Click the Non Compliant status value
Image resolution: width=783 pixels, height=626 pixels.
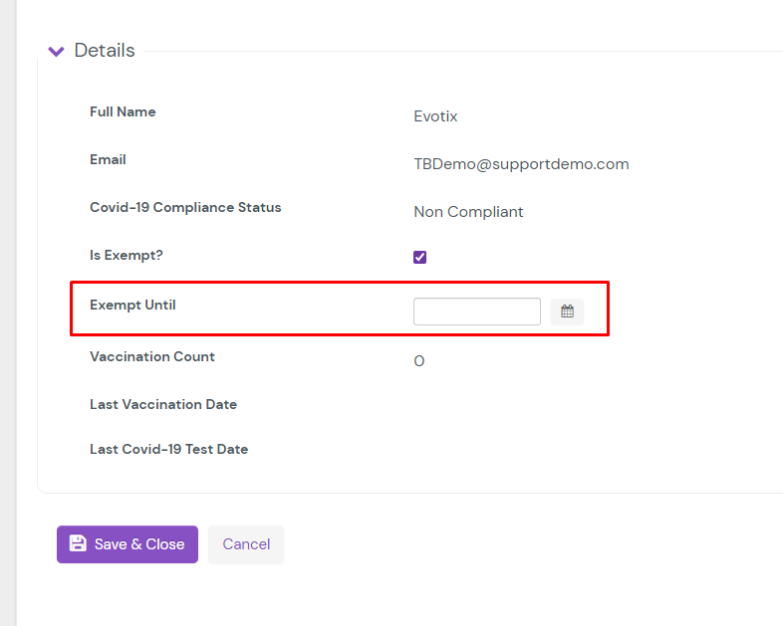click(468, 212)
